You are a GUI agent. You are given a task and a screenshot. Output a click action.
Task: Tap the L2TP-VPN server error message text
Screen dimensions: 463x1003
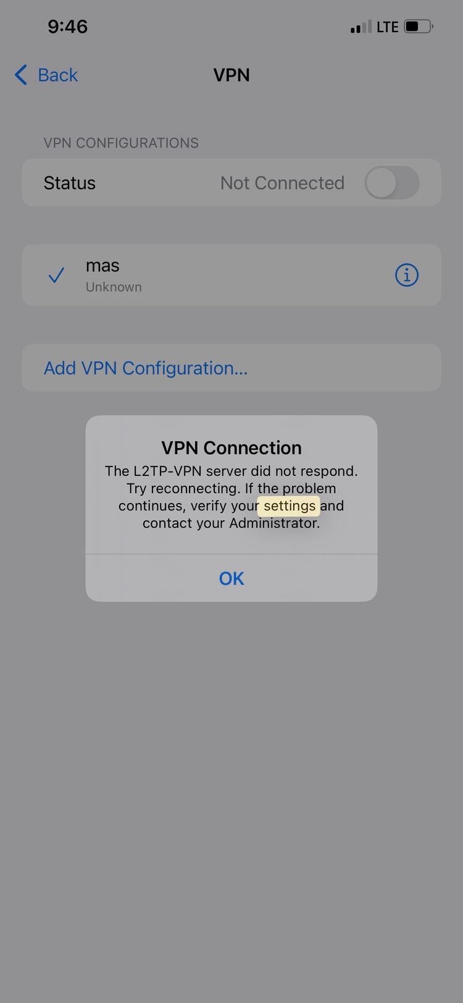click(231, 497)
